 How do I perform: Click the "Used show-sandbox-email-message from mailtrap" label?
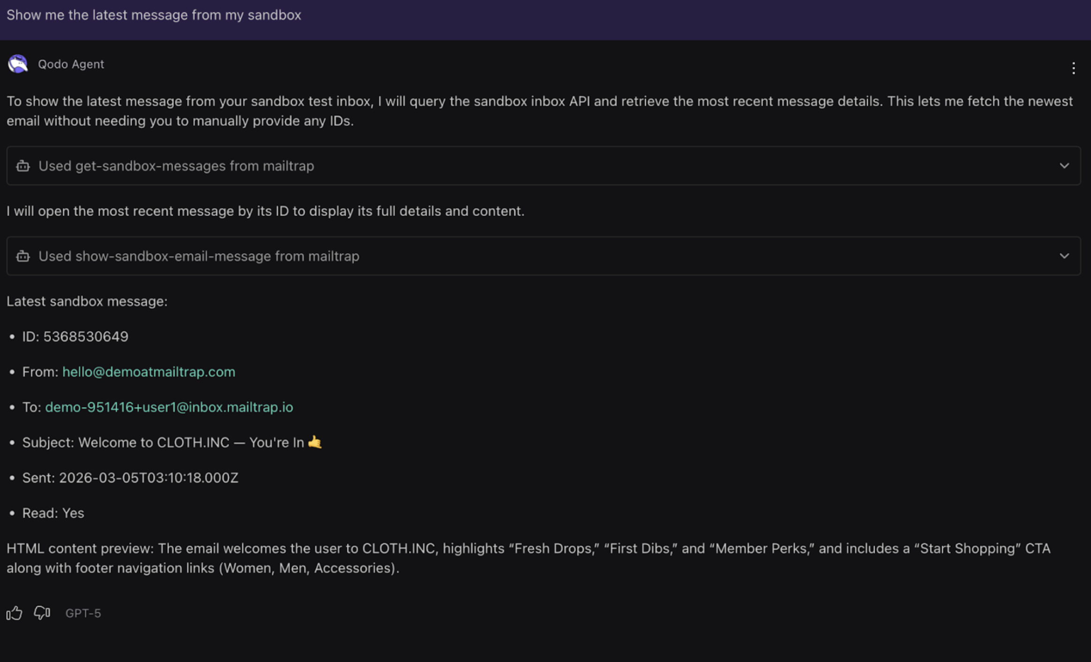(199, 256)
